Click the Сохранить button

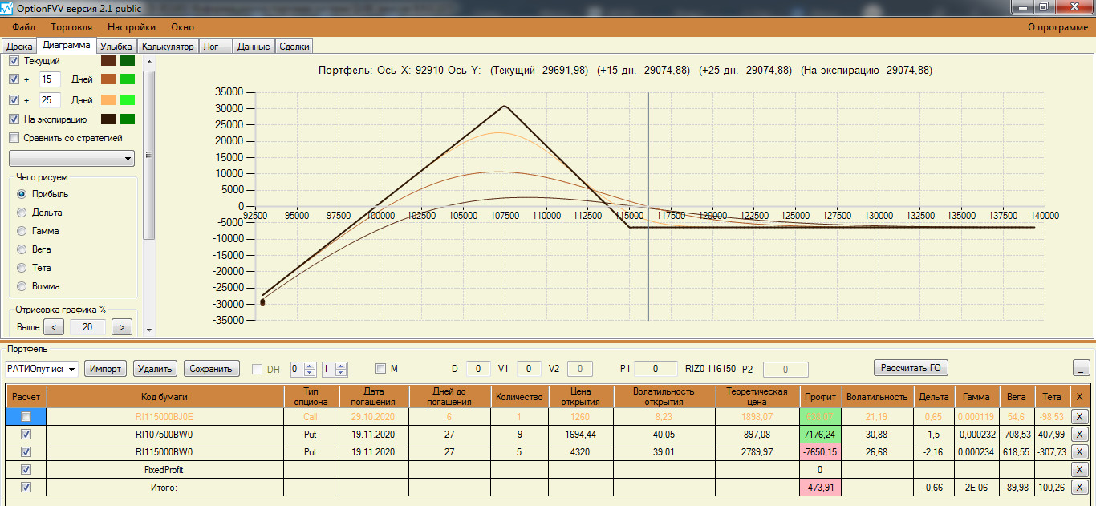pos(212,369)
